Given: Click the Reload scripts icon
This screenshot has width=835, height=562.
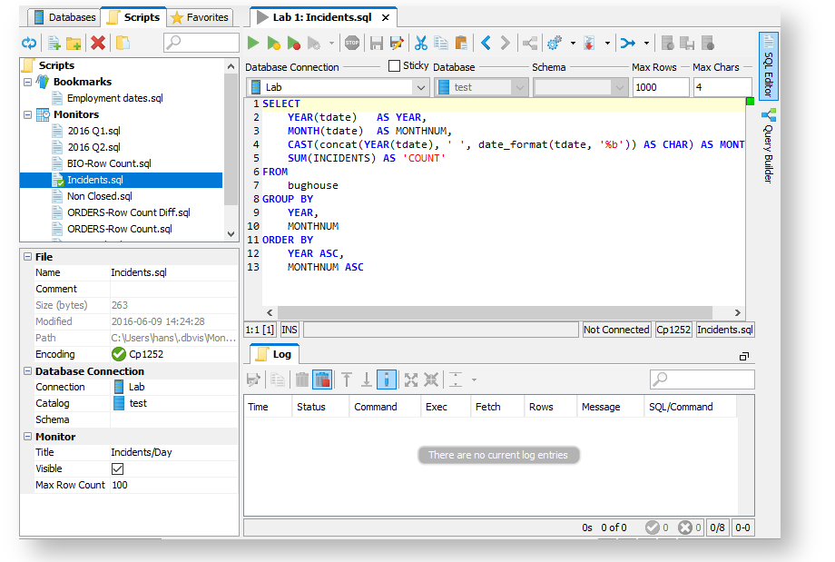Looking at the screenshot, I should [29, 44].
